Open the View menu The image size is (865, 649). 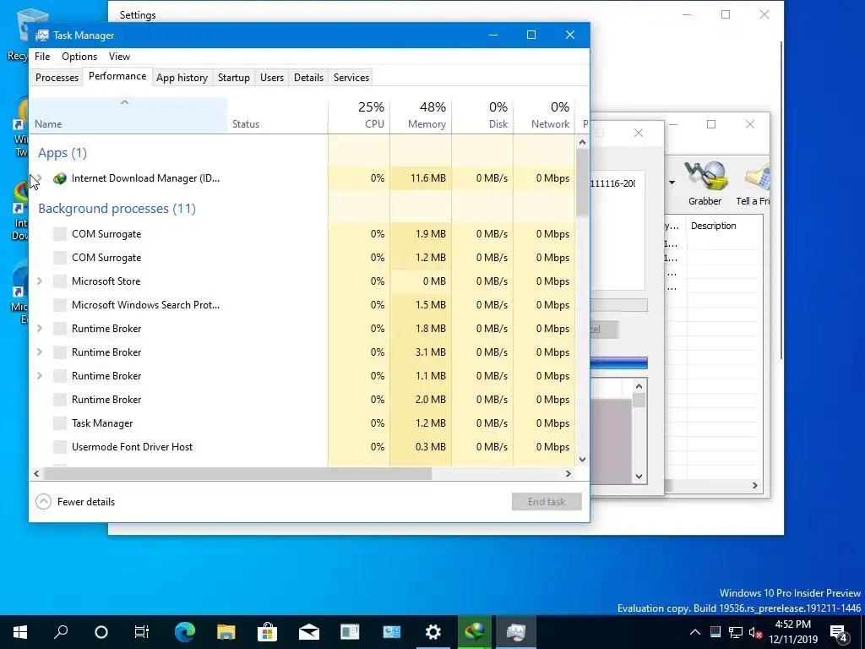[119, 57]
